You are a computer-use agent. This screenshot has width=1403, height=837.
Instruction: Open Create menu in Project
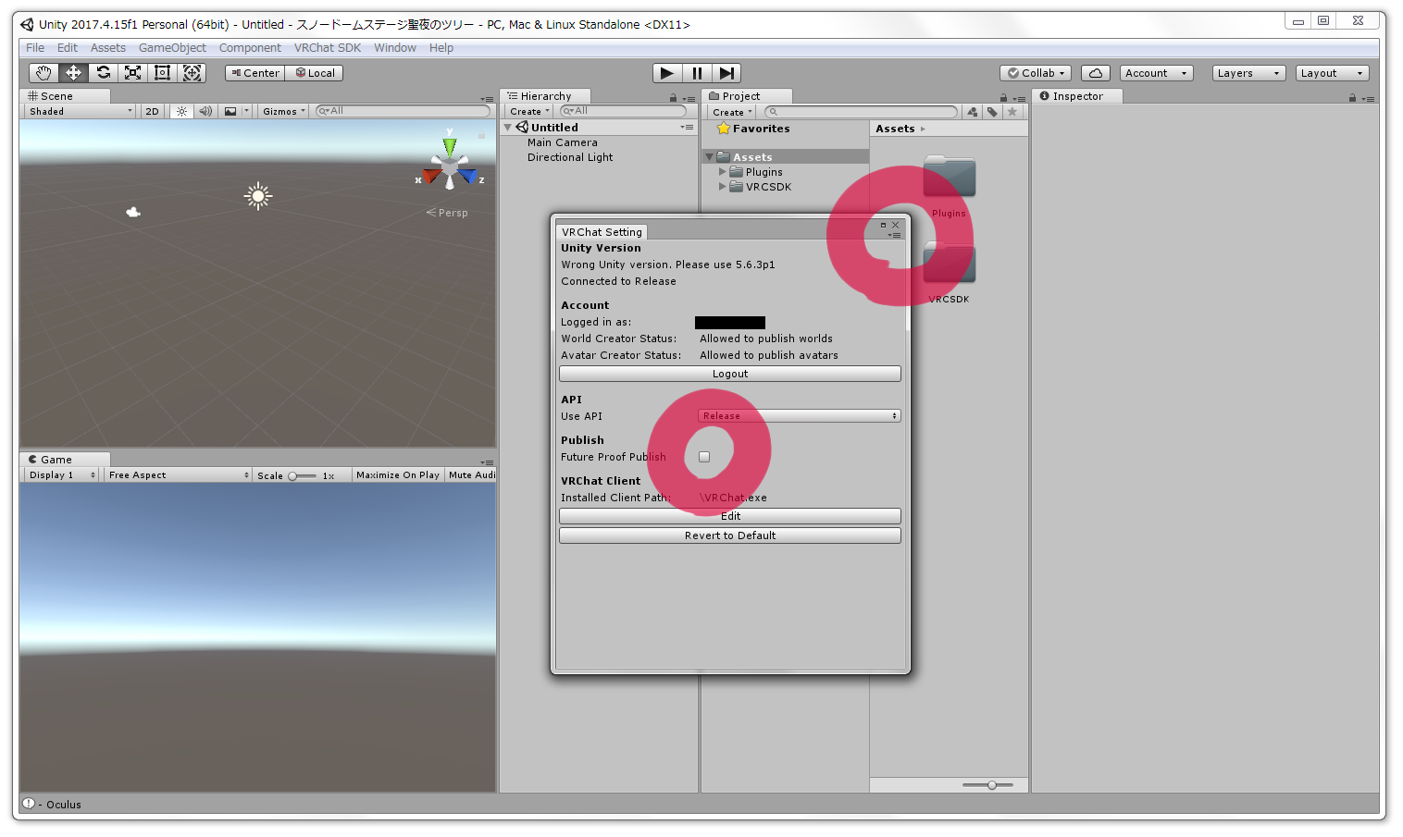pos(732,112)
